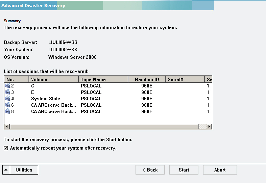
Task: Click the Serial# column header
Action: (185, 79)
